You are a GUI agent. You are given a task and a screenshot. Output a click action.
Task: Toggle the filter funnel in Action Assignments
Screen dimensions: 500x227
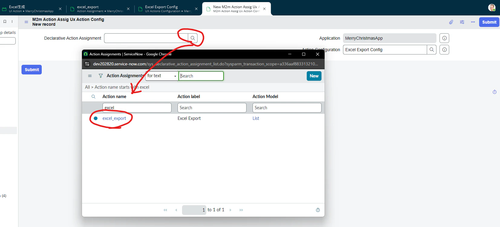pos(101,76)
